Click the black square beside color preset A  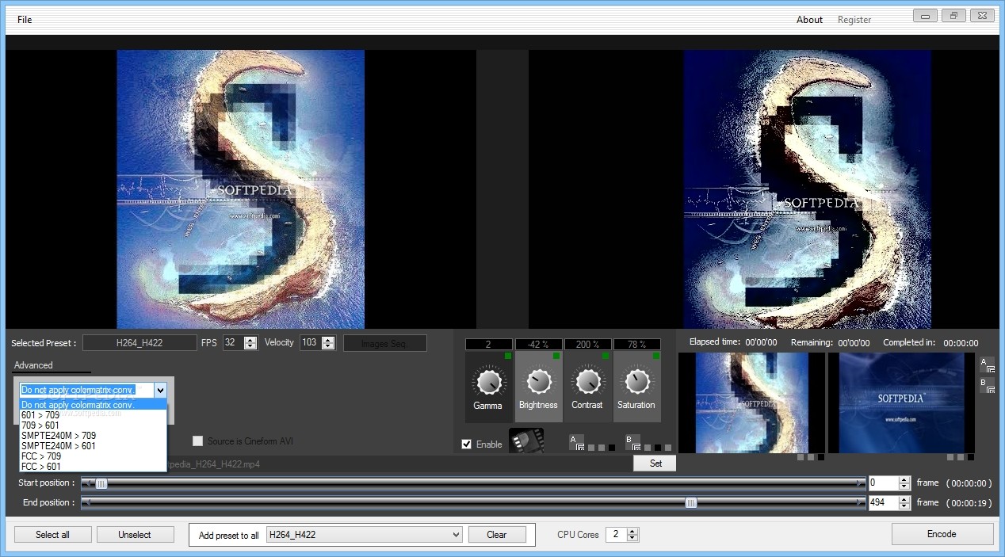[x=612, y=448]
